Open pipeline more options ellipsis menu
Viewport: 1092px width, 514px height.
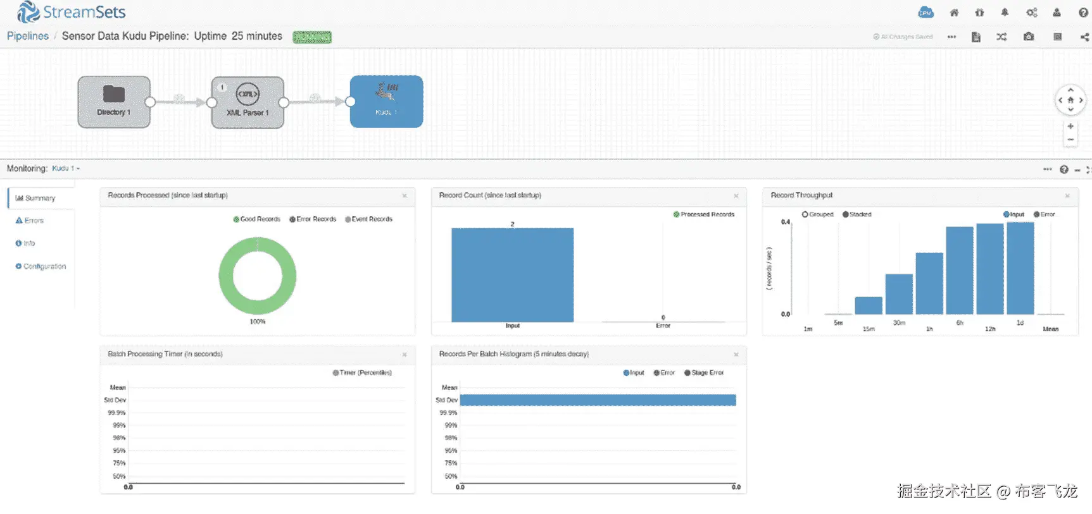pyautogui.click(x=951, y=37)
